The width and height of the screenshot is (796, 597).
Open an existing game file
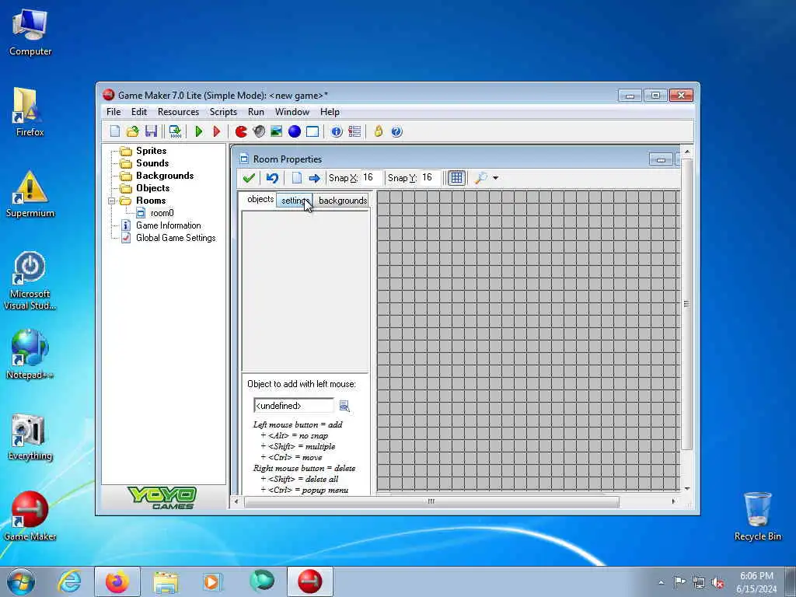tap(132, 131)
